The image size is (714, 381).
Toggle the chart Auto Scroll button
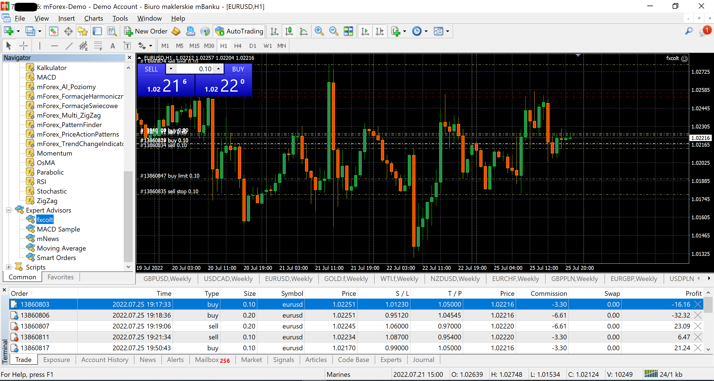[365, 31]
